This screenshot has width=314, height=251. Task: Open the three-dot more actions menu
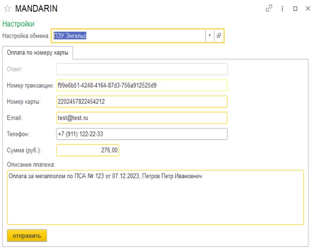pos(282,9)
